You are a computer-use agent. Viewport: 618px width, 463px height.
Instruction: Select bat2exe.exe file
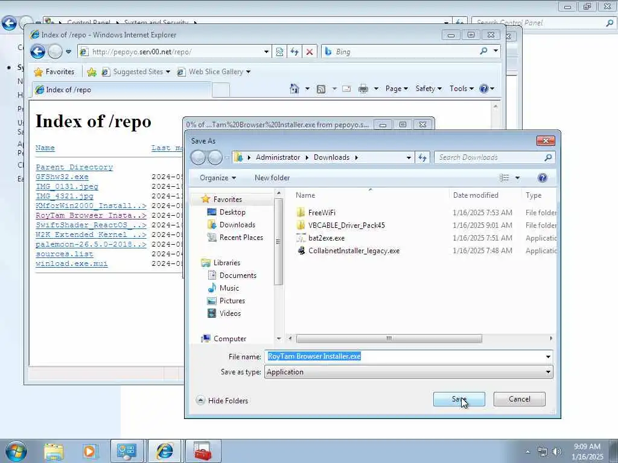click(x=327, y=238)
